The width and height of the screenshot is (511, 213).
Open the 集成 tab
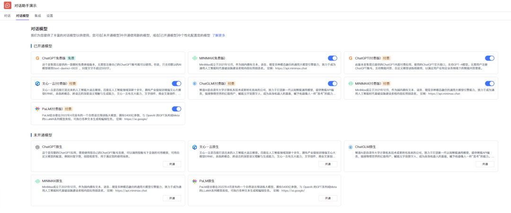[38, 16]
